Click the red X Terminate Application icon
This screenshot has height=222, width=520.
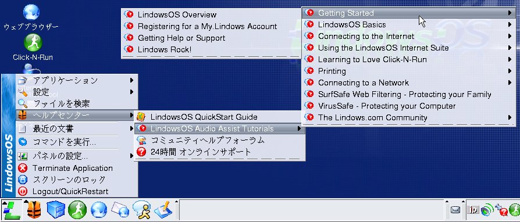point(23,169)
